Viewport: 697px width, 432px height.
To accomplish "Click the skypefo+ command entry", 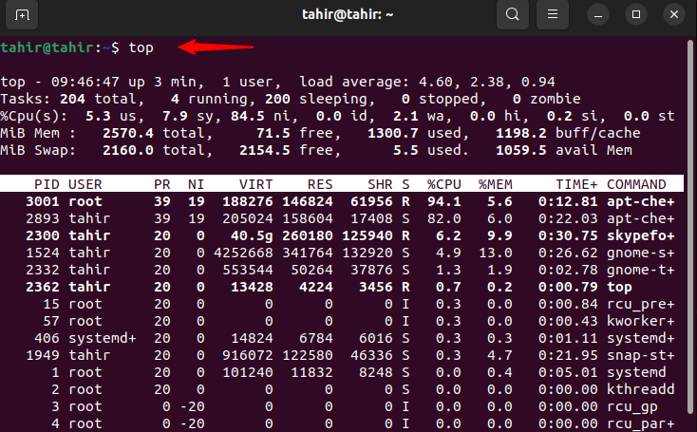I will [641, 235].
